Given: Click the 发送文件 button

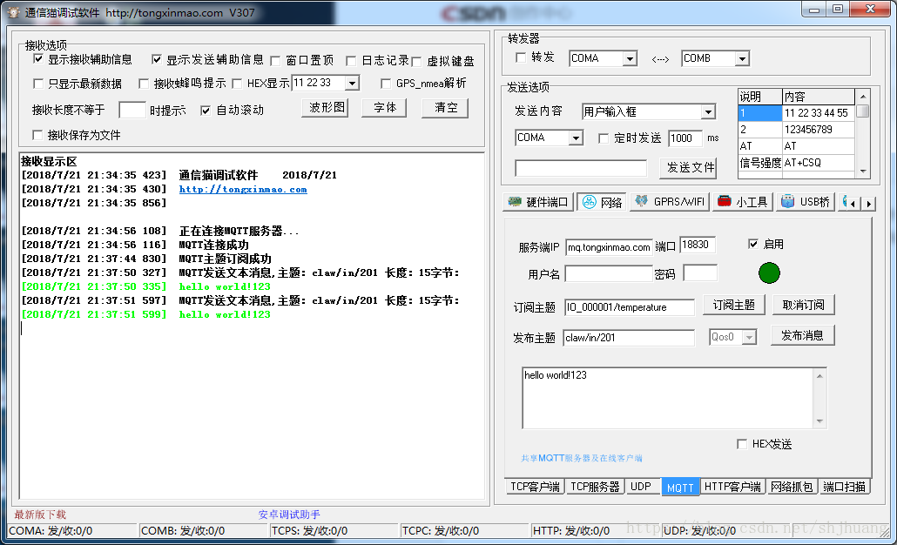Looking at the screenshot, I should pyautogui.click(x=689, y=167).
